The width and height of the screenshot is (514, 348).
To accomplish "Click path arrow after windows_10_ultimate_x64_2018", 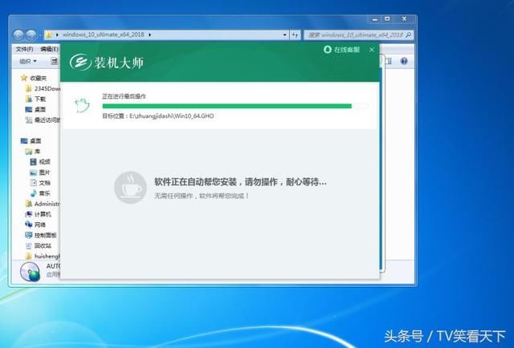I will click(x=150, y=34).
